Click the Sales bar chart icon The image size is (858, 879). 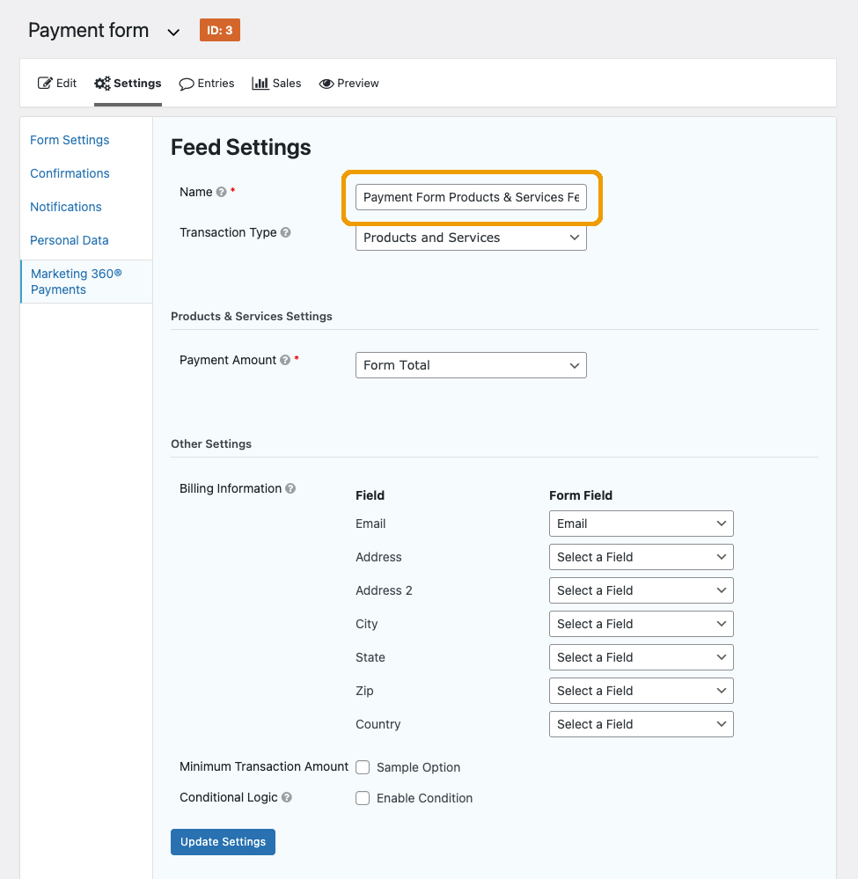(x=260, y=83)
